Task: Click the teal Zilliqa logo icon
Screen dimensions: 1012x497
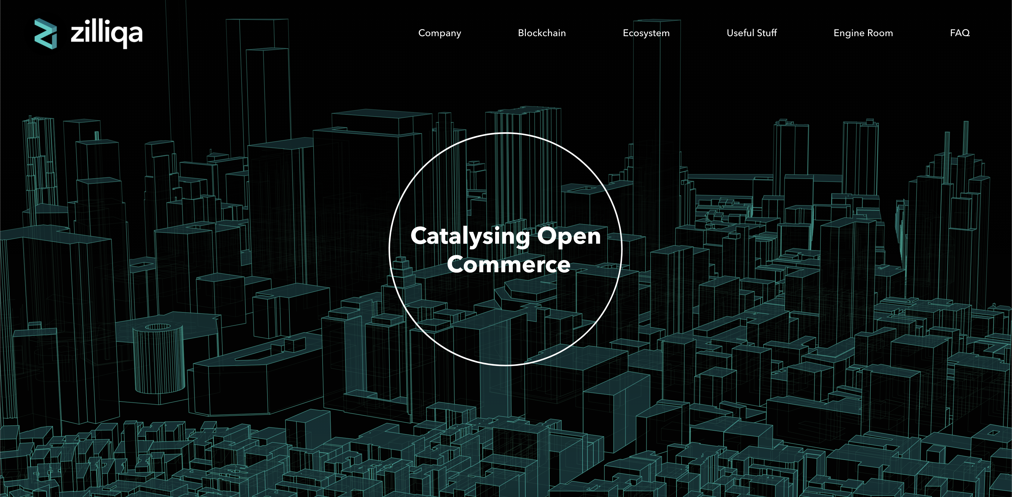Action: tap(45, 34)
